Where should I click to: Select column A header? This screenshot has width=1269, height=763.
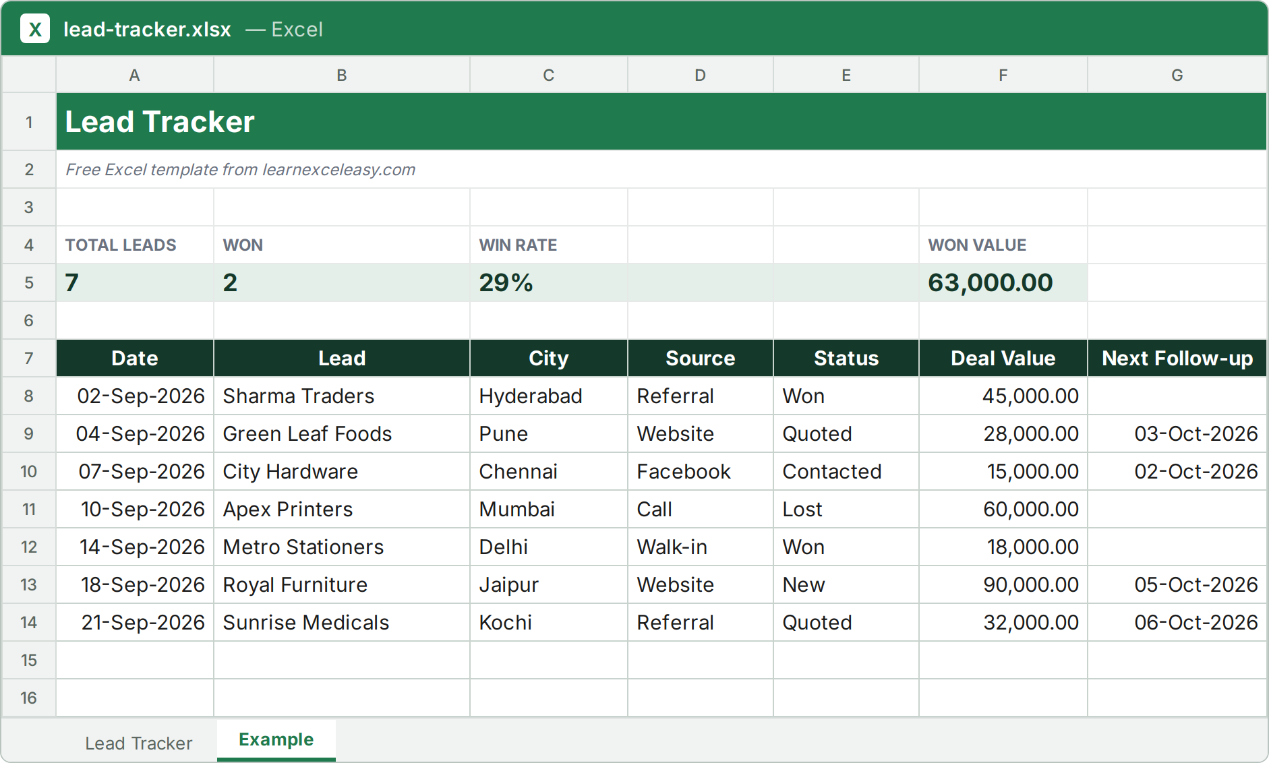pyautogui.click(x=135, y=75)
